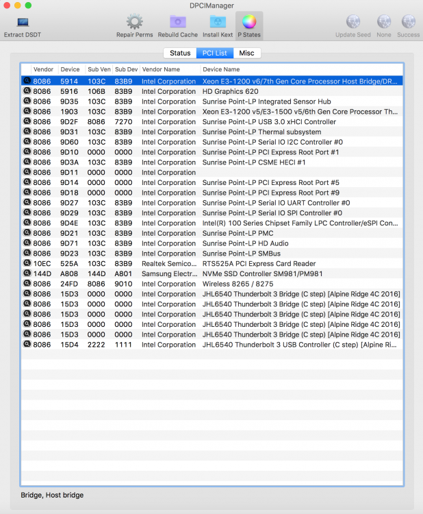The width and height of the screenshot is (423, 514).
Task: Click the Extract DSDT toolbar icon
Action: coord(23,23)
